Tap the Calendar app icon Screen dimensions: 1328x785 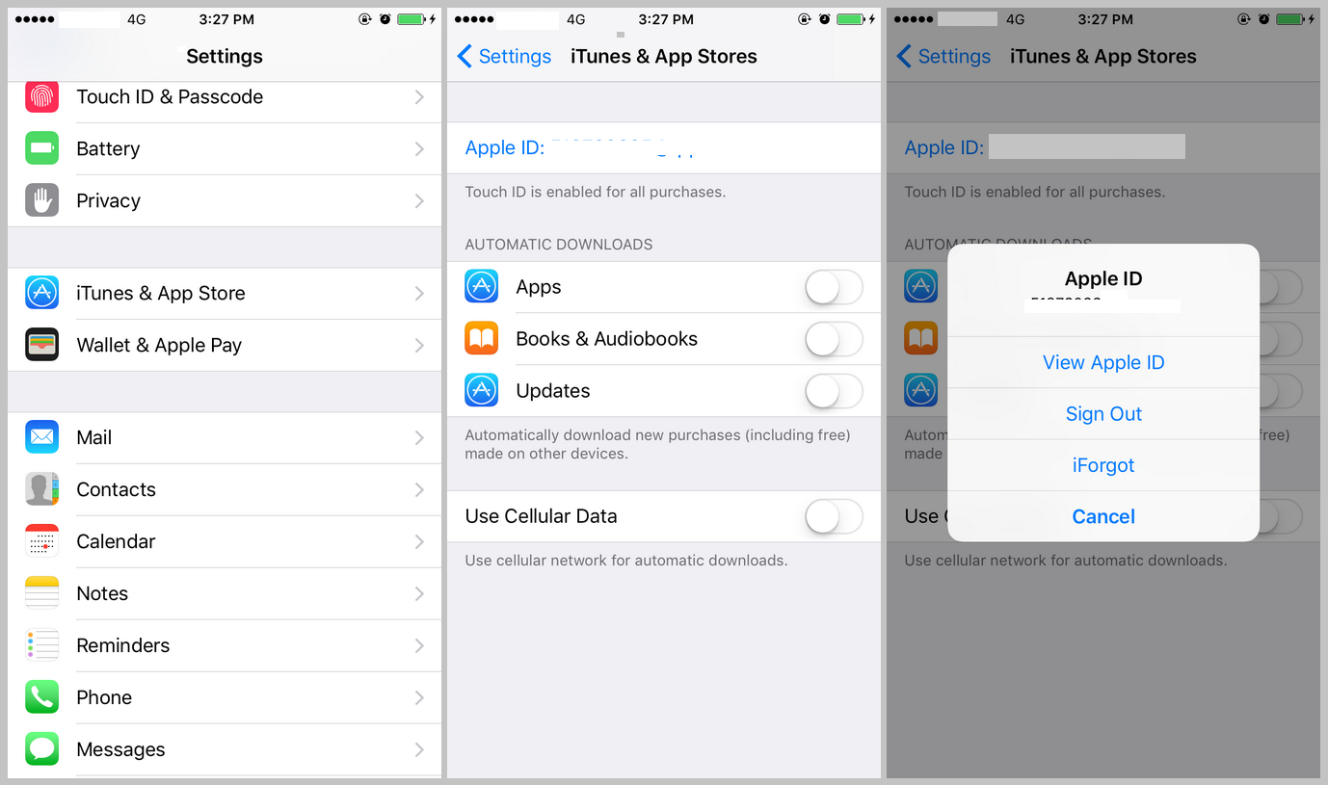[x=41, y=541]
